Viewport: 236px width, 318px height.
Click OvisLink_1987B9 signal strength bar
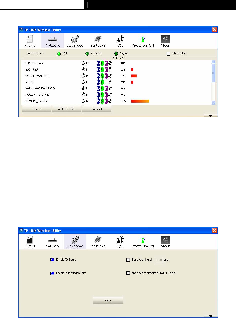140,101
